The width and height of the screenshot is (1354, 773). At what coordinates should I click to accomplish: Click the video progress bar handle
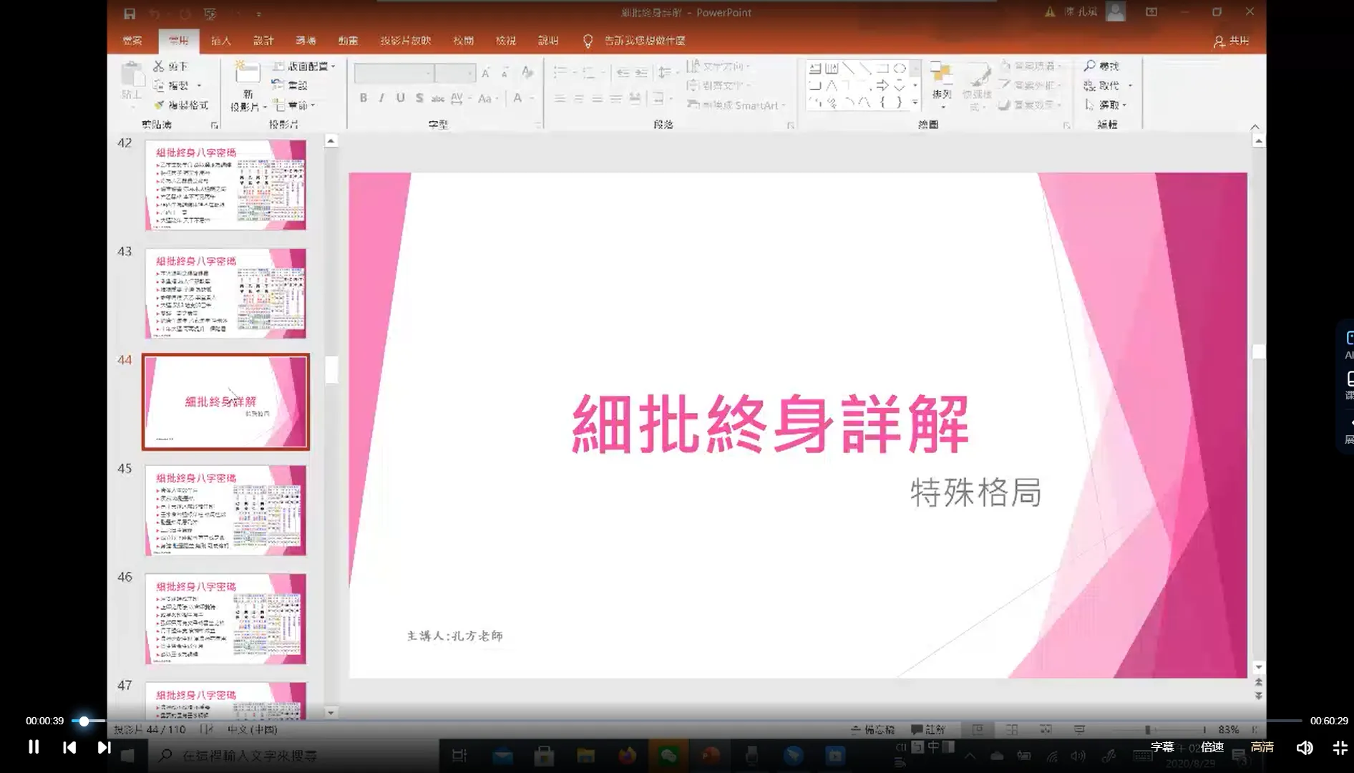pos(84,721)
